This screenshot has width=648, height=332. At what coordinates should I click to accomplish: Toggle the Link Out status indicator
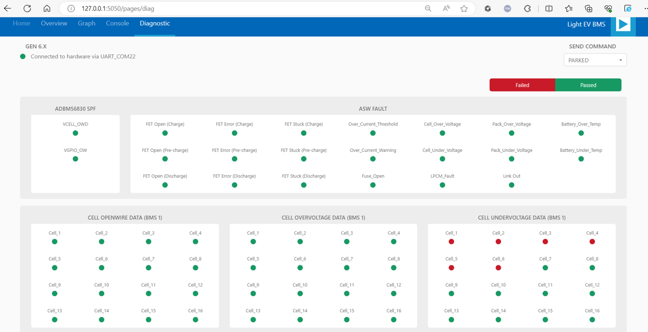tap(511, 185)
